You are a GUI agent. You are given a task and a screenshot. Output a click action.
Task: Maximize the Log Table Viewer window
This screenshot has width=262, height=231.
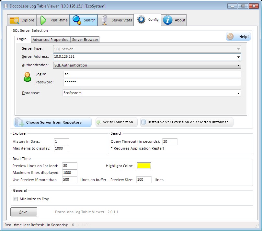243,6
